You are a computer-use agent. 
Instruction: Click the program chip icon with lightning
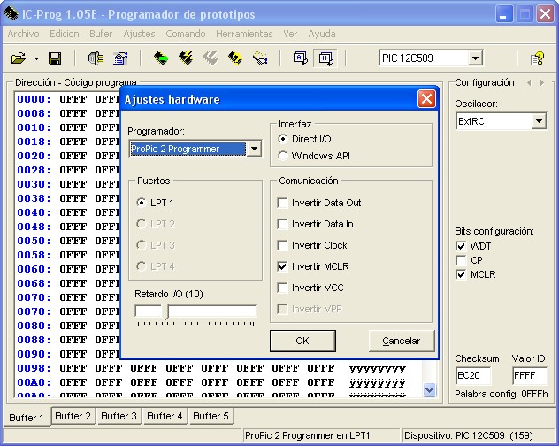[x=185, y=58]
